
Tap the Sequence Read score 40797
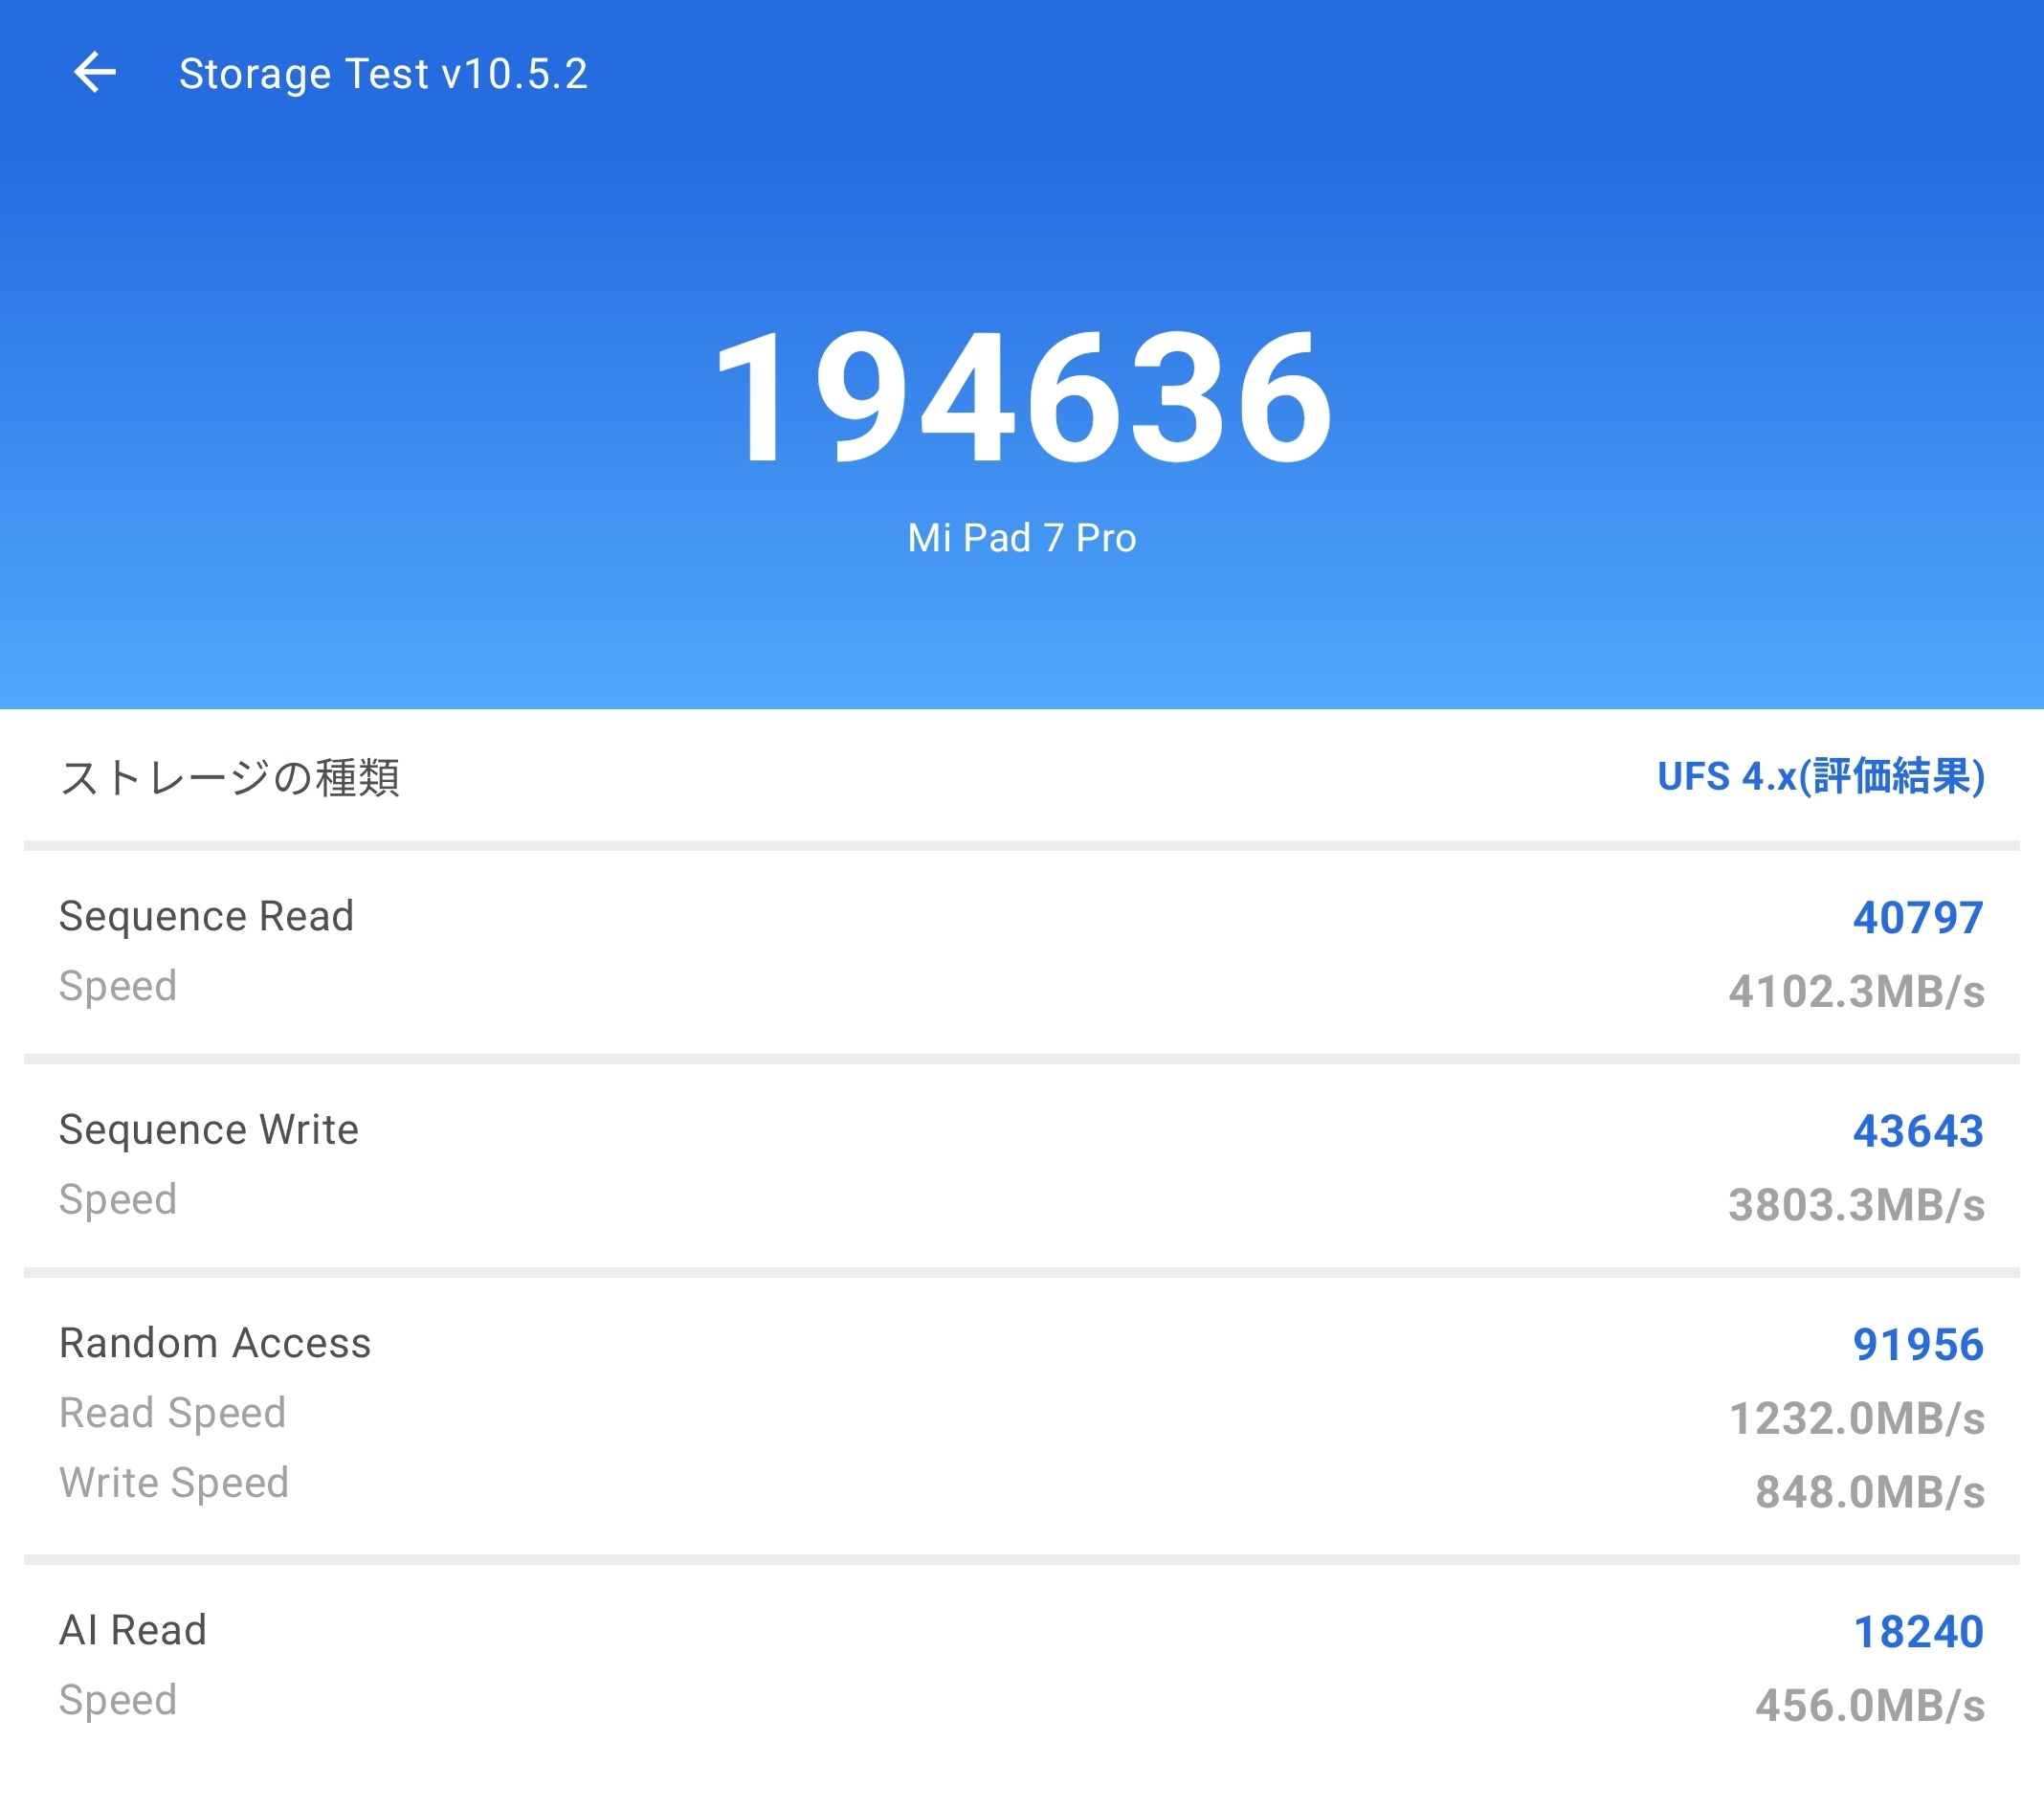click(1918, 918)
